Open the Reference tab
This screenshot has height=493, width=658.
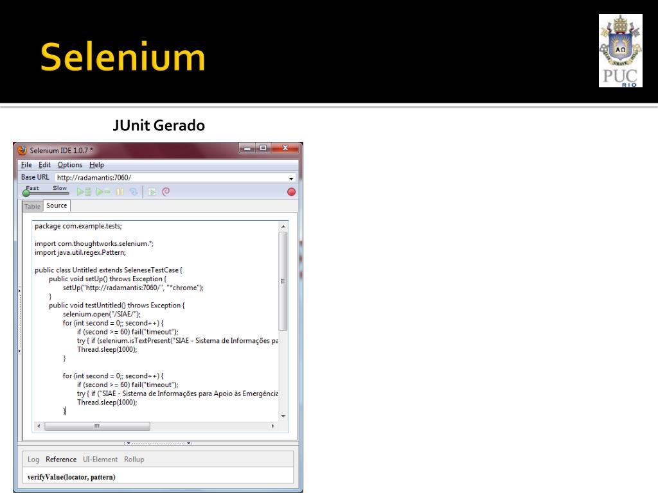click(61, 460)
